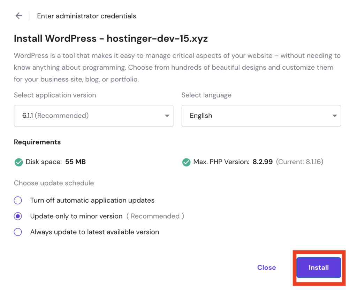This screenshot has height=296, width=357.
Task: Click the (Current: 8.1.16) text
Action: point(299,162)
